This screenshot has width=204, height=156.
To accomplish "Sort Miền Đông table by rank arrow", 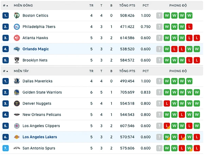I will point(5,5).
